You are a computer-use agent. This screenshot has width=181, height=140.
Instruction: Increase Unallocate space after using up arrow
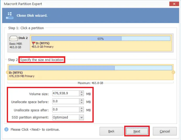click(82, 108)
